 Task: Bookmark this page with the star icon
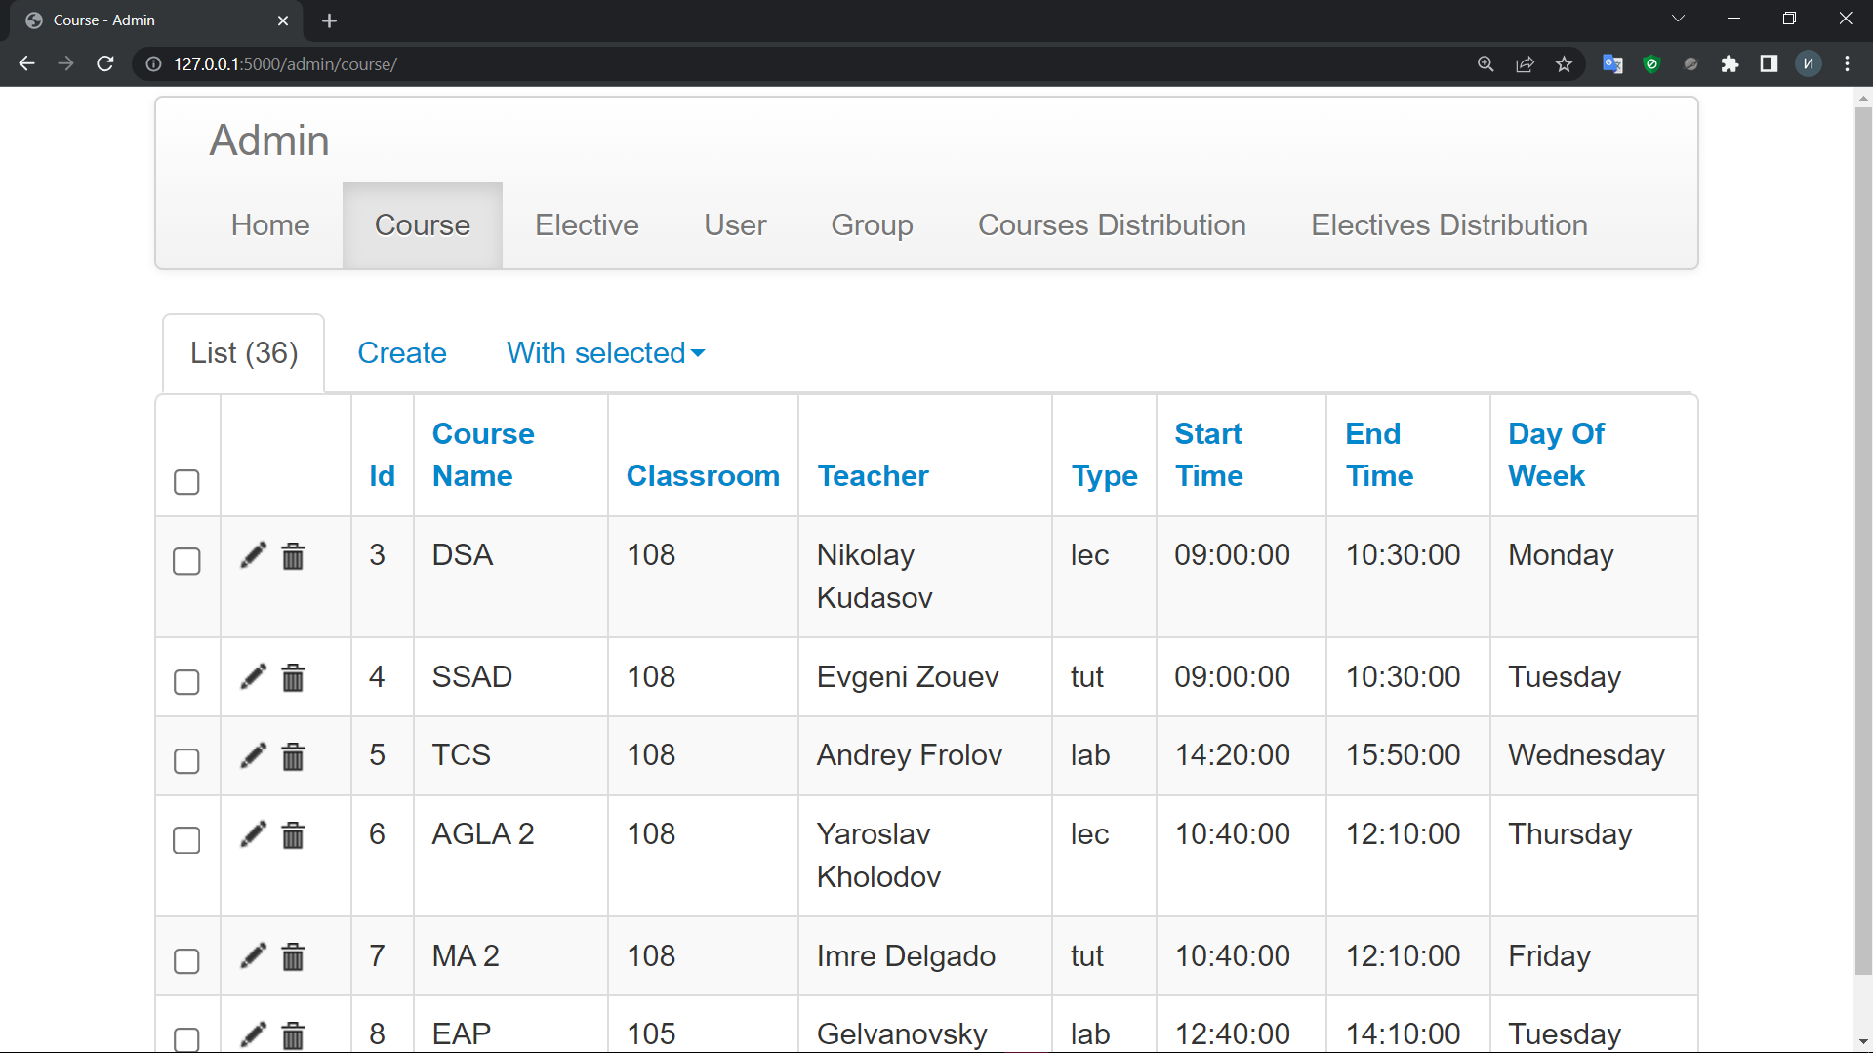click(1564, 64)
